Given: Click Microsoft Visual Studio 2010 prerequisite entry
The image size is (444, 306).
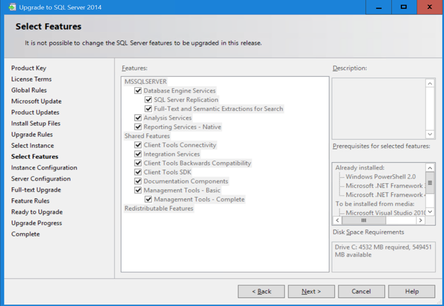Looking at the screenshot, I should coord(385,213).
